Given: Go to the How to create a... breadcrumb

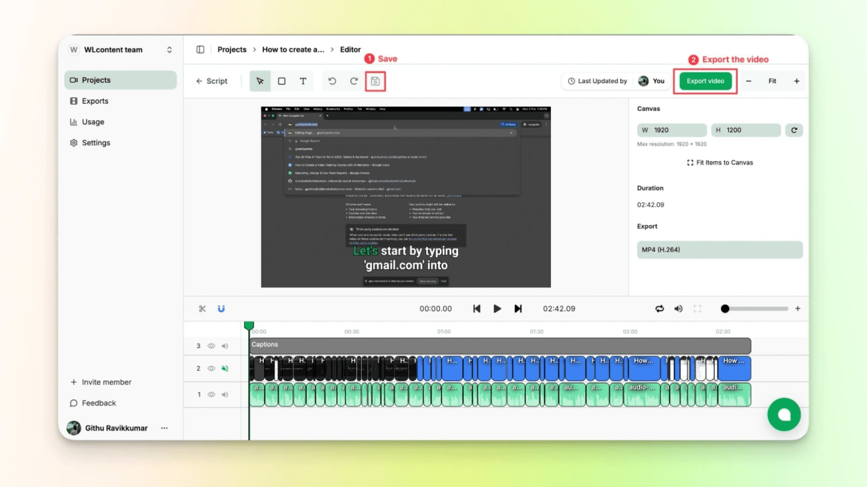Looking at the screenshot, I should [293, 50].
